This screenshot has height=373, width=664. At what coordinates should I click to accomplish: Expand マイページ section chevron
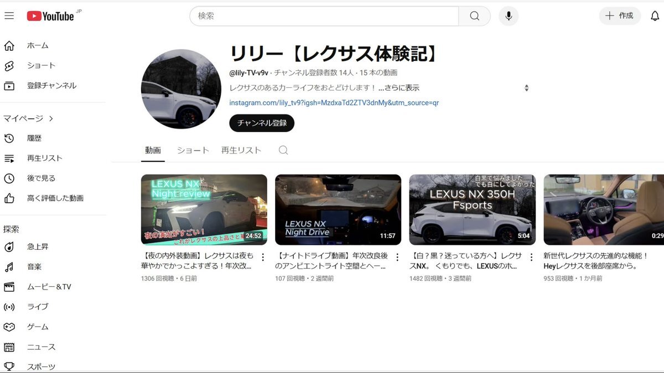pos(51,118)
